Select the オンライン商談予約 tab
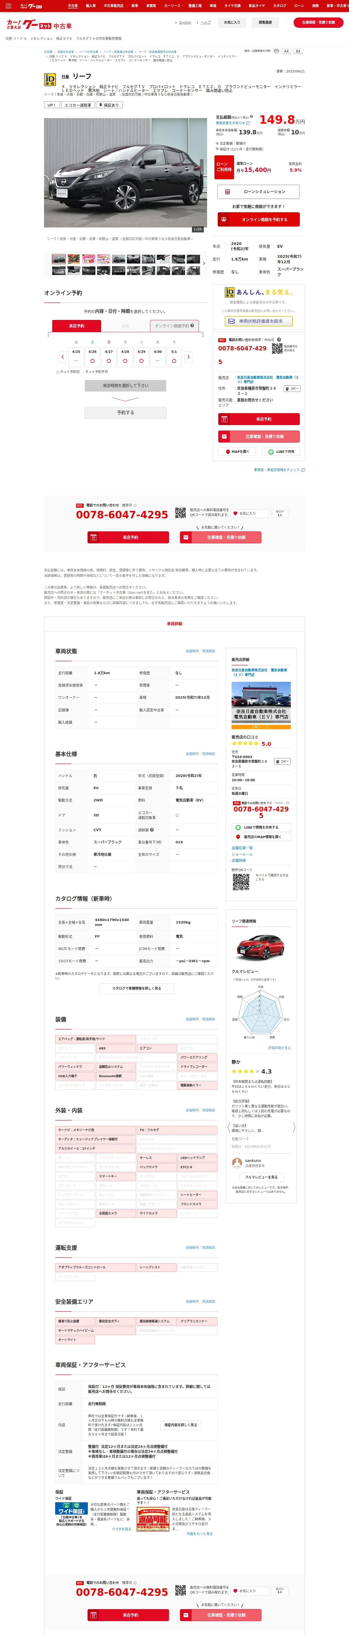The width and height of the screenshot is (349, 1635). click(175, 326)
